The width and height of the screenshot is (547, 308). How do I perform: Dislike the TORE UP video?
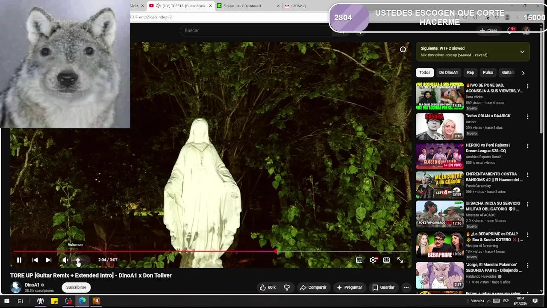point(287,287)
